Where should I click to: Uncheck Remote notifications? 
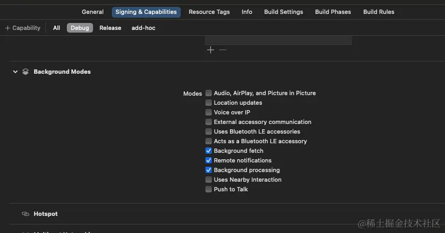click(x=209, y=160)
